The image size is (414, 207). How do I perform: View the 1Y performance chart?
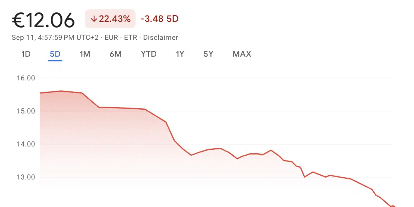coord(180,54)
